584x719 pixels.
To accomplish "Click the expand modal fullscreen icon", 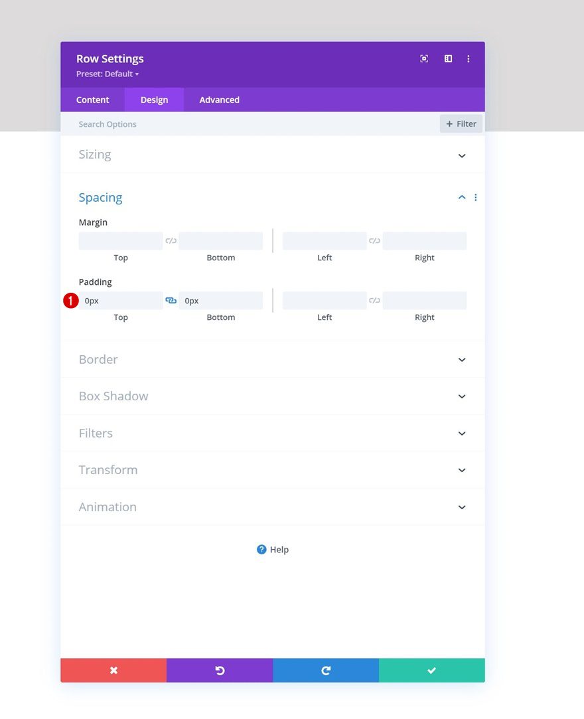I will click(x=424, y=58).
